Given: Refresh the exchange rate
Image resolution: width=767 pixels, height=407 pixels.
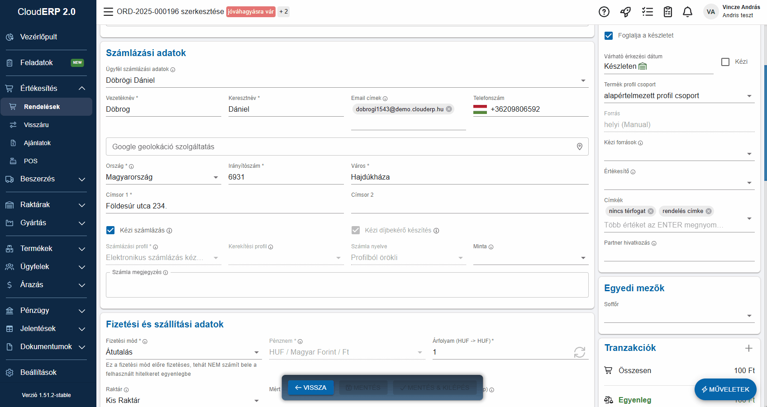Looking at the screenshot, I should 579,352.
